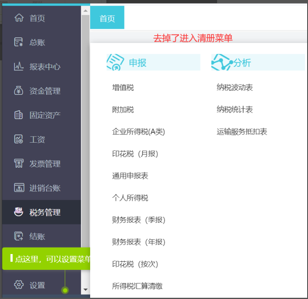Click the 总账 ledger icon
Image resolution: width=308 pixels, height=299 pixels.
[19, 42]
